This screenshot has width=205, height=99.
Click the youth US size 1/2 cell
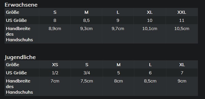[x=55, y=73]
